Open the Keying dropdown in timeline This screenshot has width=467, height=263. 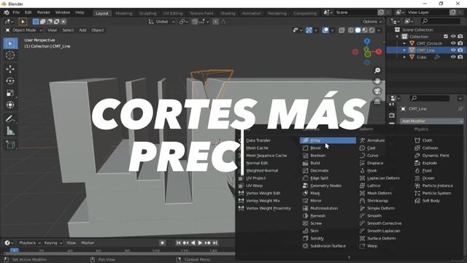click(x=53, y=243)
